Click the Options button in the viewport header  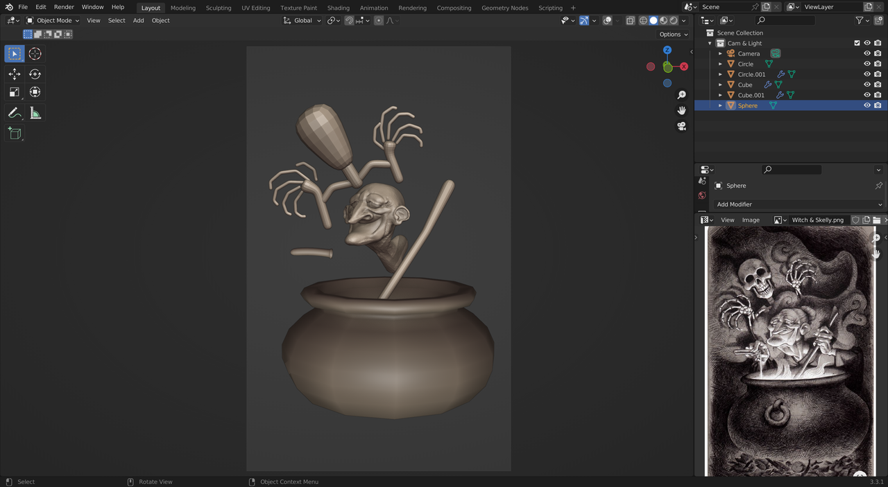[x=672, y=33]
